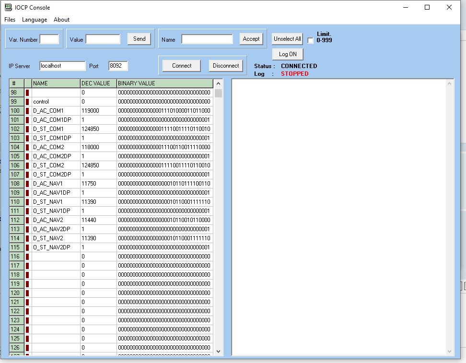Click the Disconnect button
Screen dimensions: 466x363
point(225,65)
